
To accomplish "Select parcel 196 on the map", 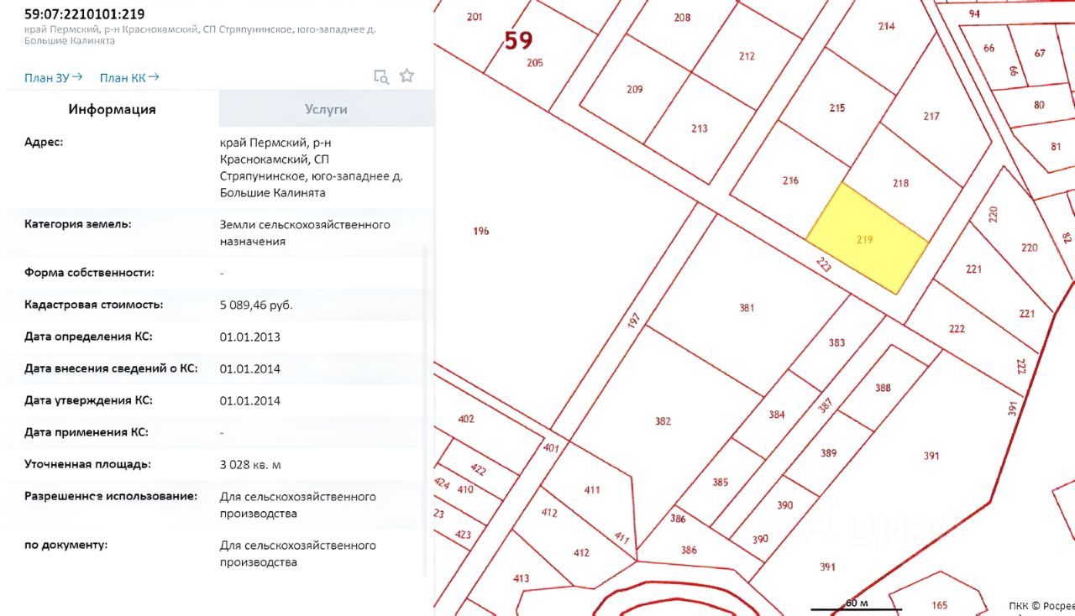I will click(x=480, y=231).
